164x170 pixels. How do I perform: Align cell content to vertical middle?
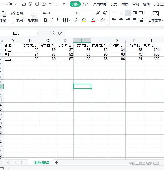pyautogui.click(x=121, y=13)
